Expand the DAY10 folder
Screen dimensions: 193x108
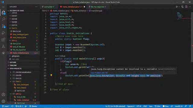pos(14,25)
